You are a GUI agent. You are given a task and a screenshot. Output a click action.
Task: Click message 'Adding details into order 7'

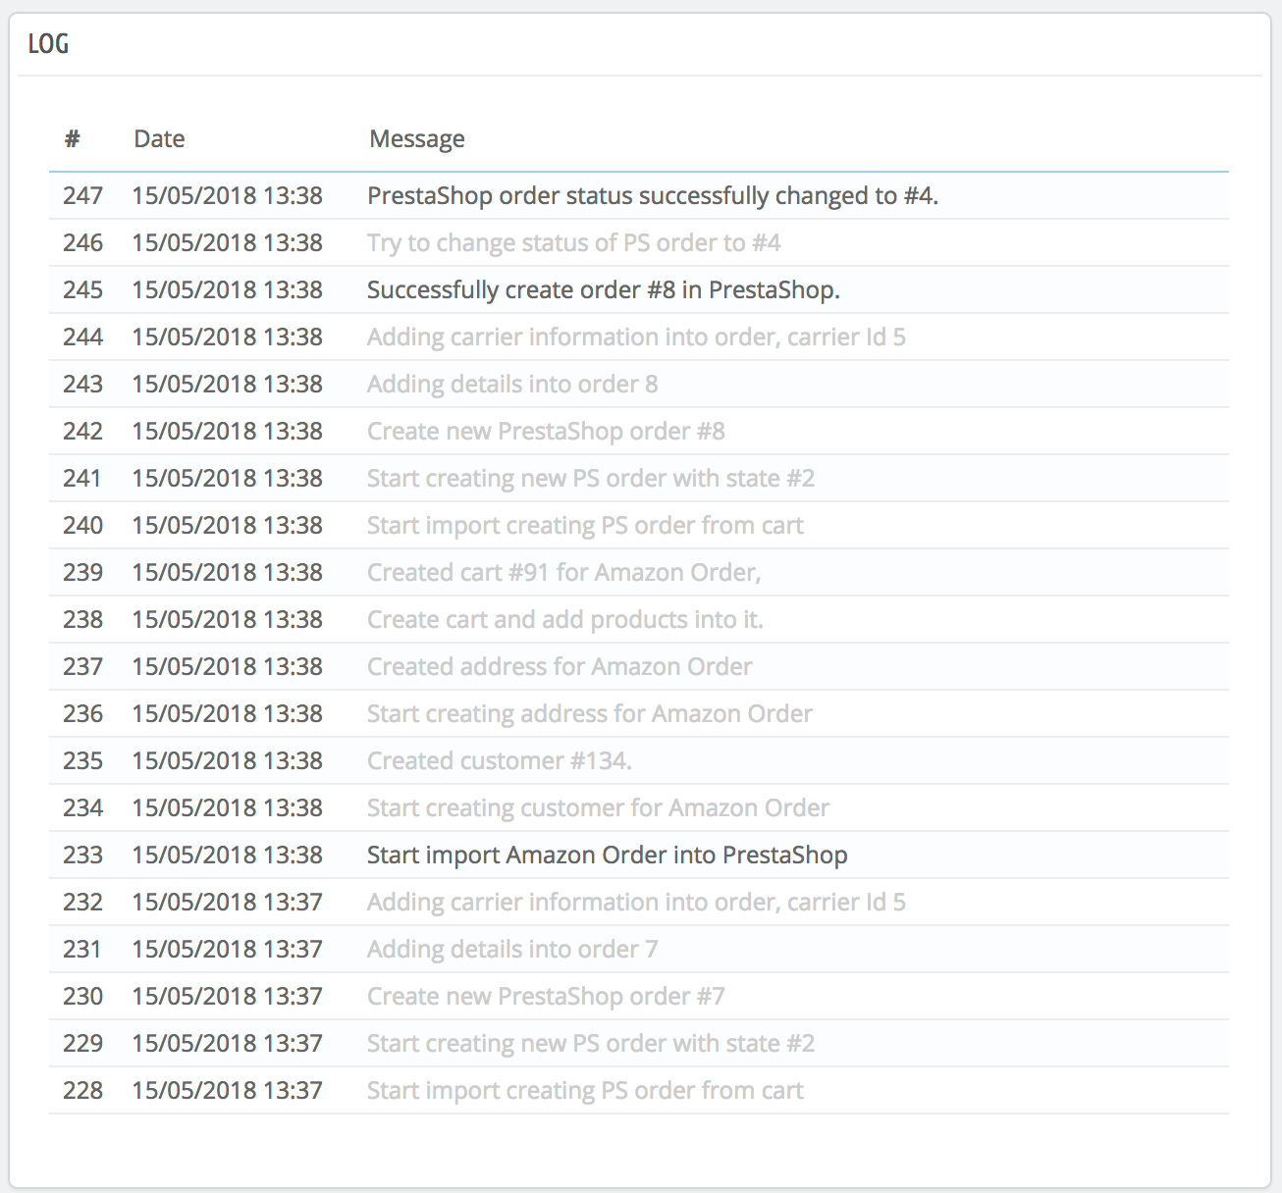tap(512, 949)
